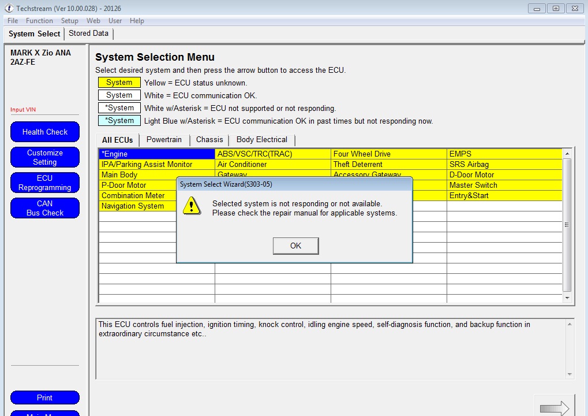Screen dimensions: 588x416
Task: Click the Techstream app icon in title bar
Action: (9, 9)
